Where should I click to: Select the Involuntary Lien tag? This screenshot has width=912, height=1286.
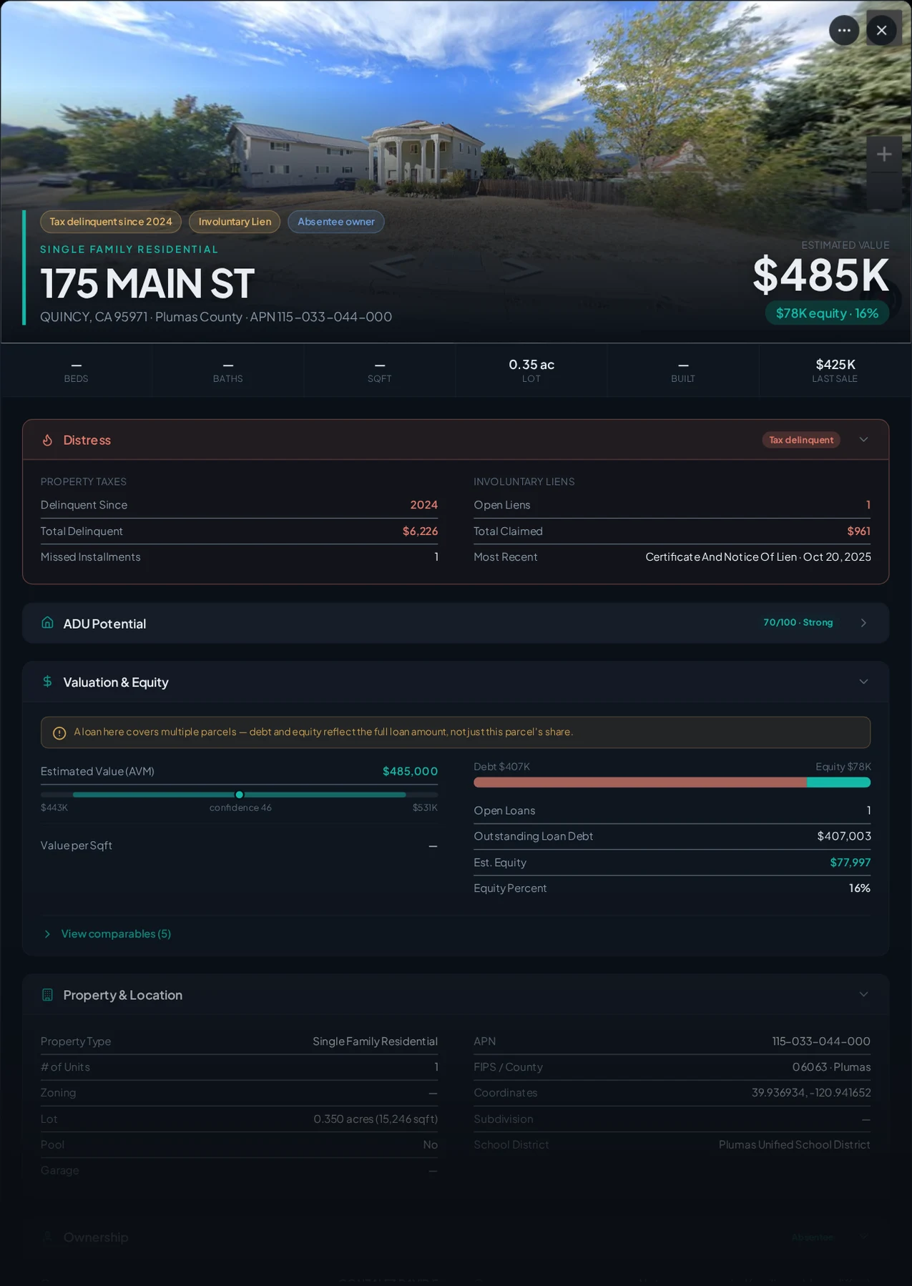pyautogui.click(x=235, y=222)
